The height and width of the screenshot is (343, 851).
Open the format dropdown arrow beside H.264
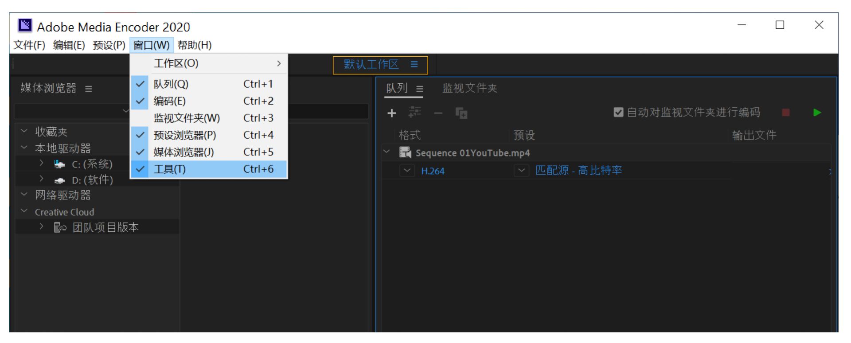click(x=407, y=171)
